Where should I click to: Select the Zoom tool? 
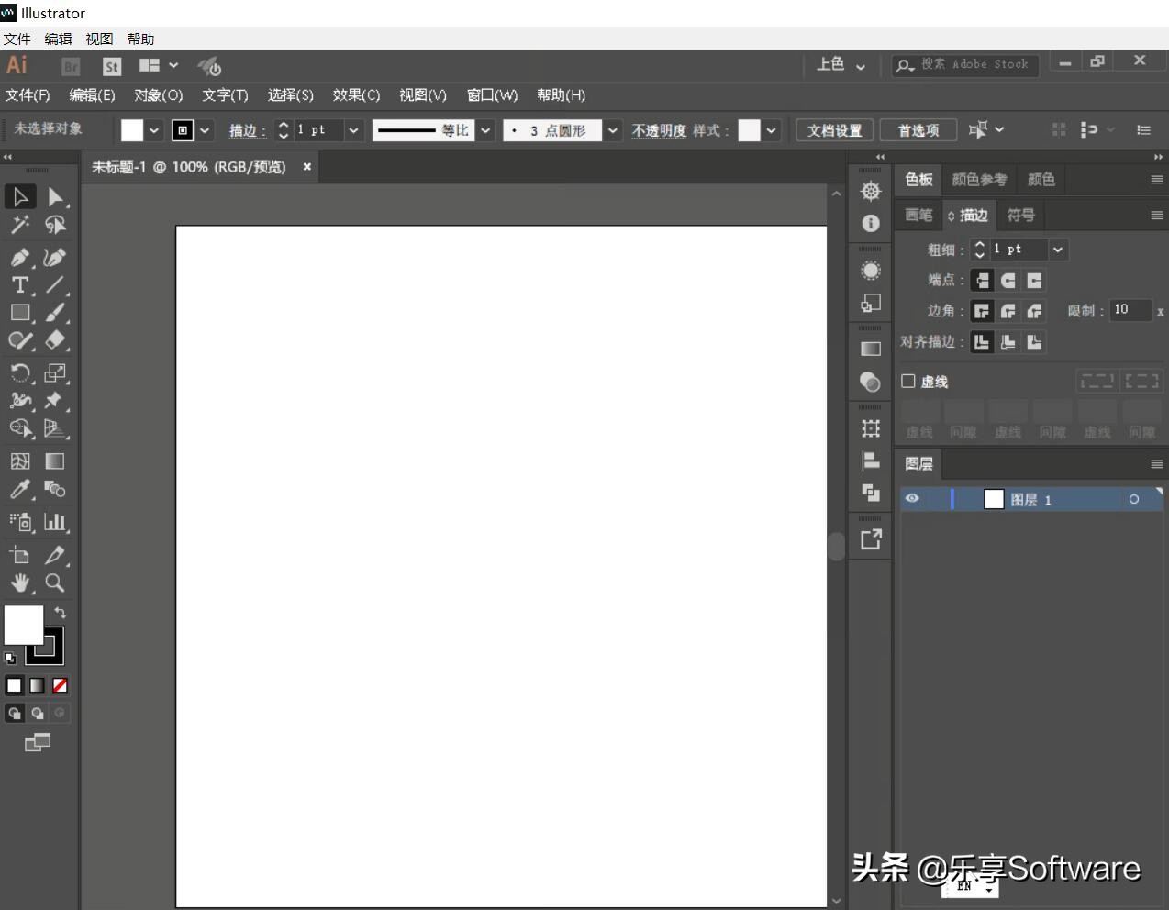[54, 583]
